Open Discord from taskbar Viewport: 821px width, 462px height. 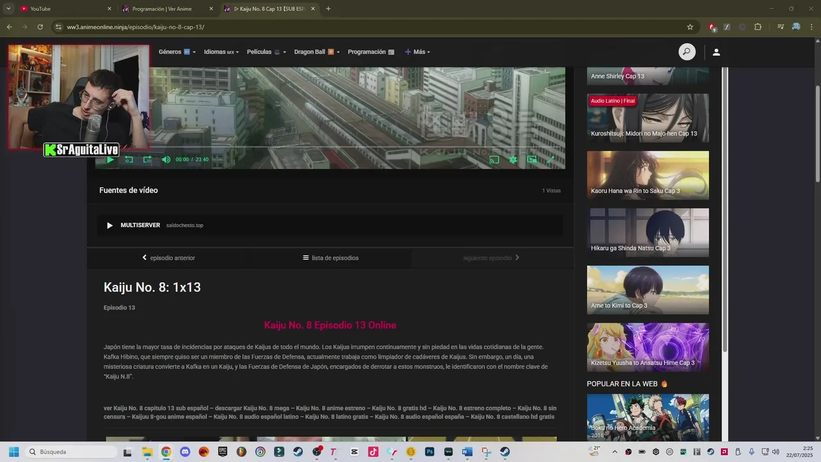pyautogui.click(x=185, y=452)
